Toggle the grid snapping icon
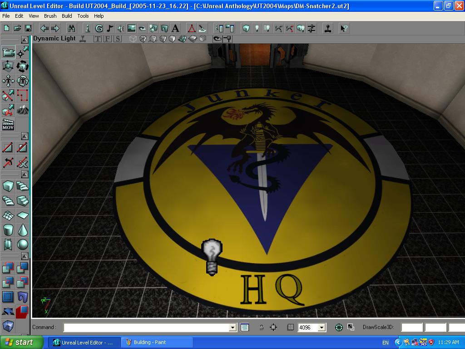The image size is (465, 349). 291,327
